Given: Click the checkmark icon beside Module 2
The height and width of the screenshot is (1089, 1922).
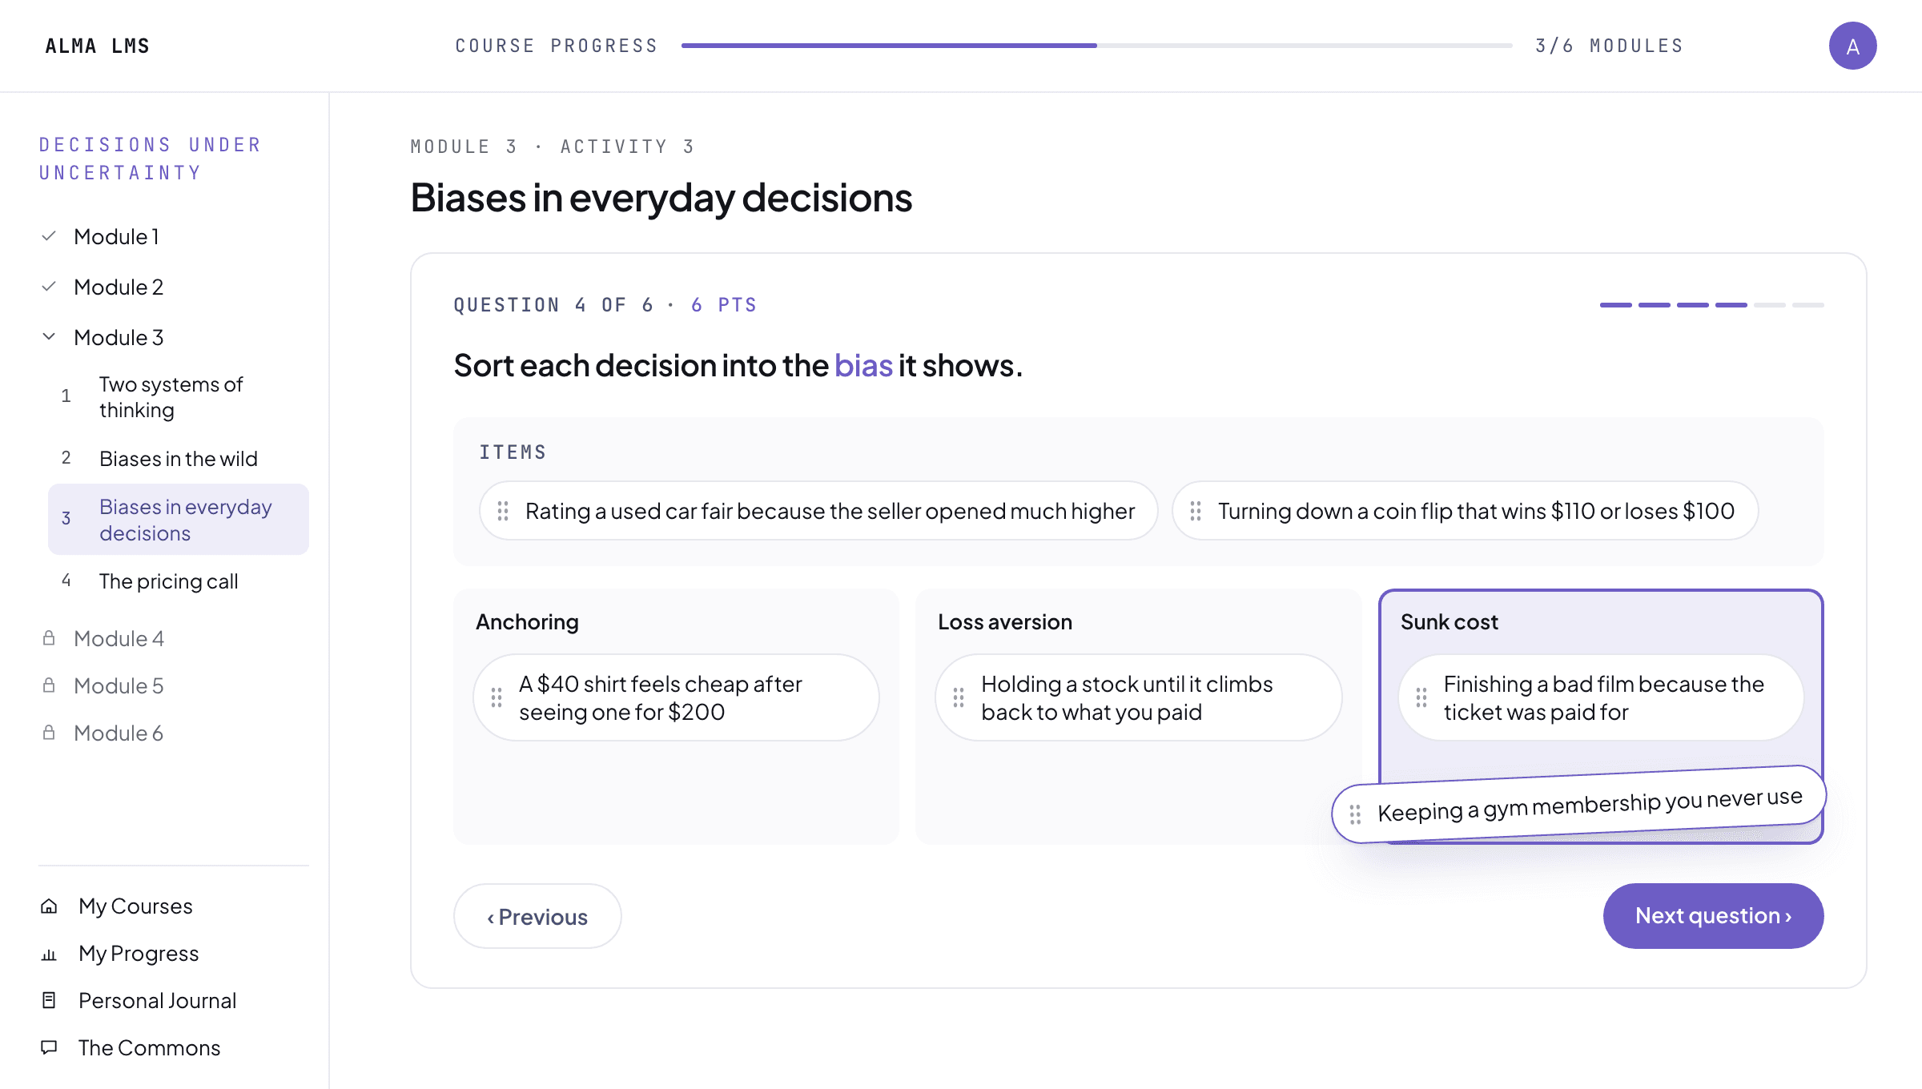Looking at the screenshot, I should pos(49,287).
